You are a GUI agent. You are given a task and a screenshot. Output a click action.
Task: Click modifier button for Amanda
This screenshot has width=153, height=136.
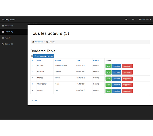(117, 72)
